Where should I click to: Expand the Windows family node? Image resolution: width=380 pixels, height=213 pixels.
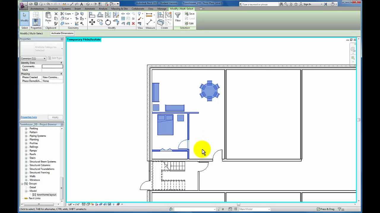click(26, 180)
